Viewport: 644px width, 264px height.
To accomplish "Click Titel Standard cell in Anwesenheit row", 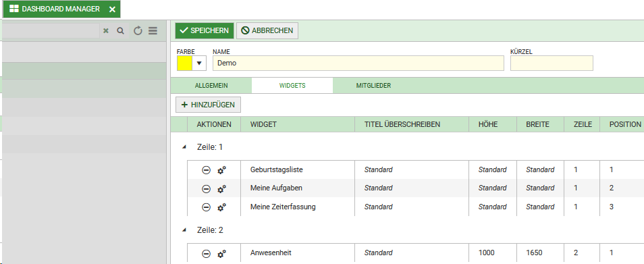I will tap(412, 253).
